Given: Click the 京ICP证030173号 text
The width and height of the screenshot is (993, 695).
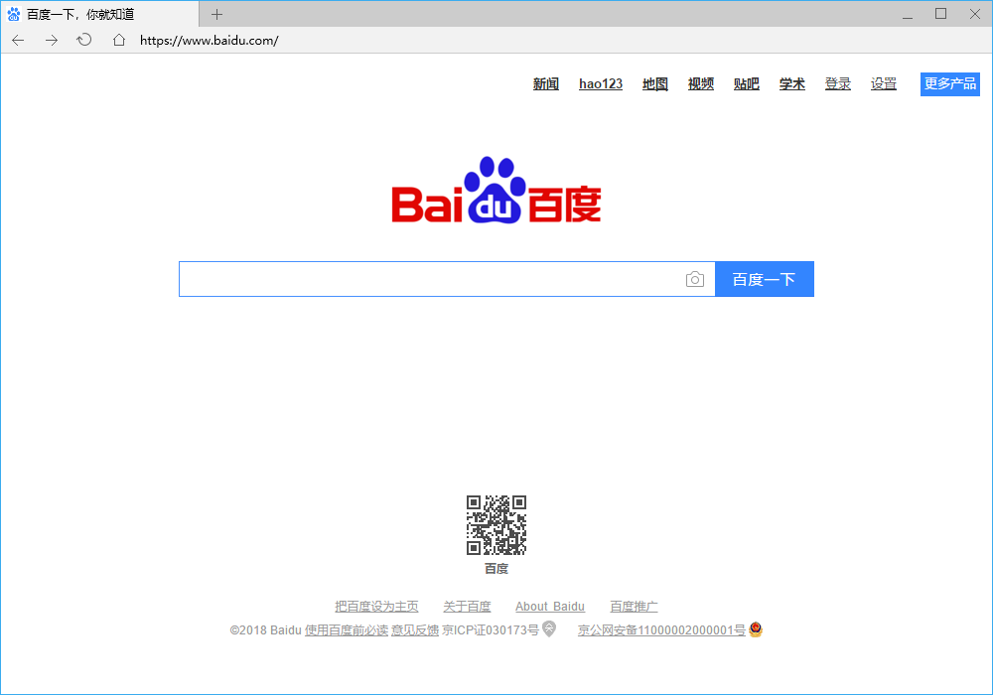Looking at the screenshot, I should pyautogui.click(x=491, y=629).
